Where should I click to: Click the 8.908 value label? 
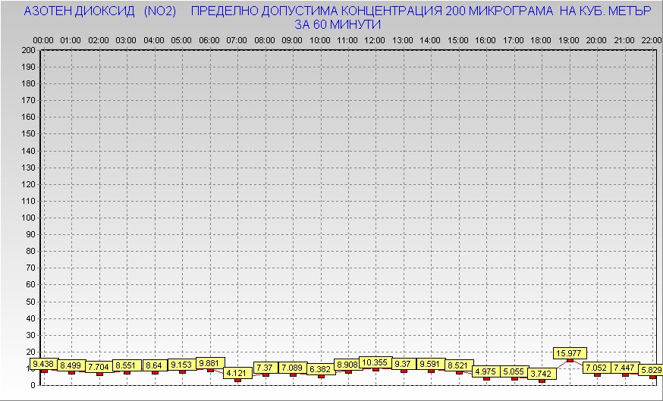click(348, 365)
